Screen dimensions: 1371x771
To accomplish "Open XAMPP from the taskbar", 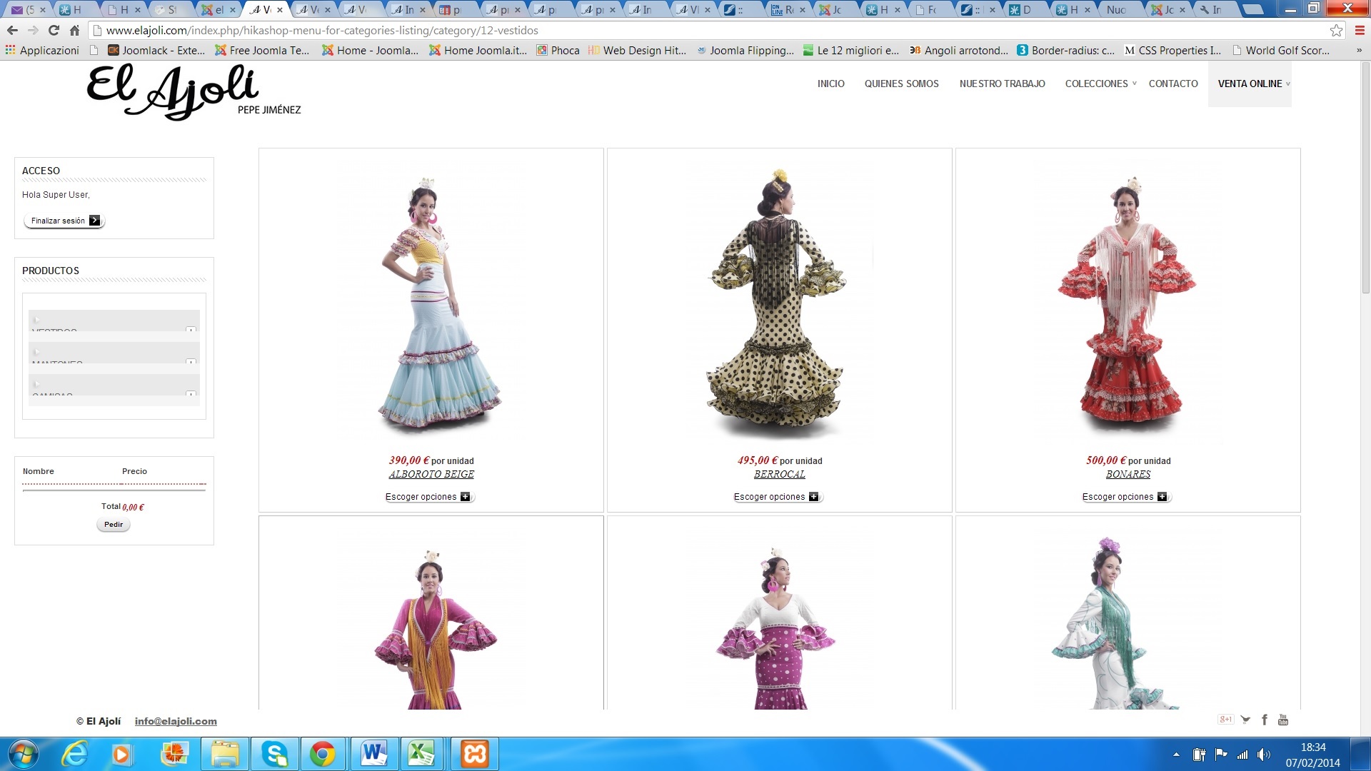I will click(475, 754).
